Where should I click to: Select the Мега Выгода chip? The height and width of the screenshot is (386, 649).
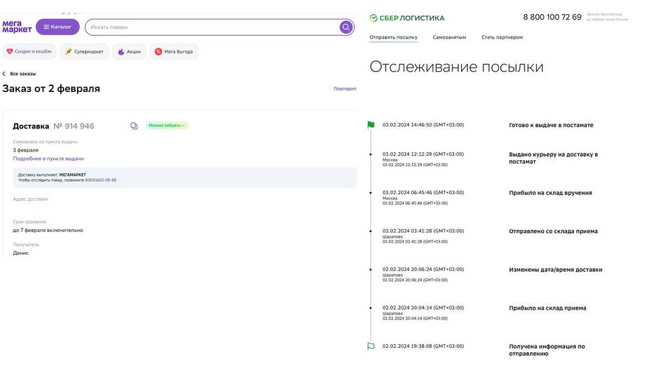pyautogui.click(x=174, y=51)
